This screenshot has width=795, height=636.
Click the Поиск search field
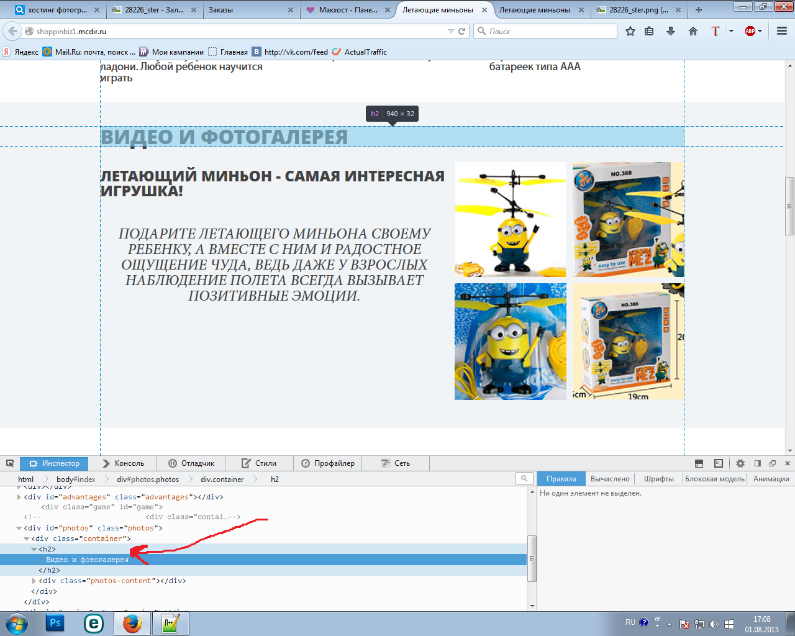coord(545,31)
